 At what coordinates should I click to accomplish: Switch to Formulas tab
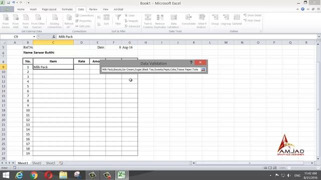coord(67,9)
